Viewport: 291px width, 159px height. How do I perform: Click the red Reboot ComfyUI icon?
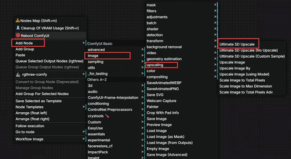point(18,35)
